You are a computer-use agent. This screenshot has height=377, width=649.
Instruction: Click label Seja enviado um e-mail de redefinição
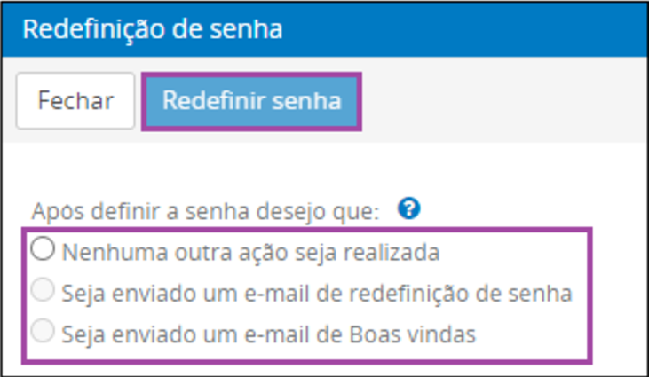317,294
